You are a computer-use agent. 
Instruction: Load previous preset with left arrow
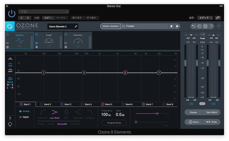(x=171, y=26)
